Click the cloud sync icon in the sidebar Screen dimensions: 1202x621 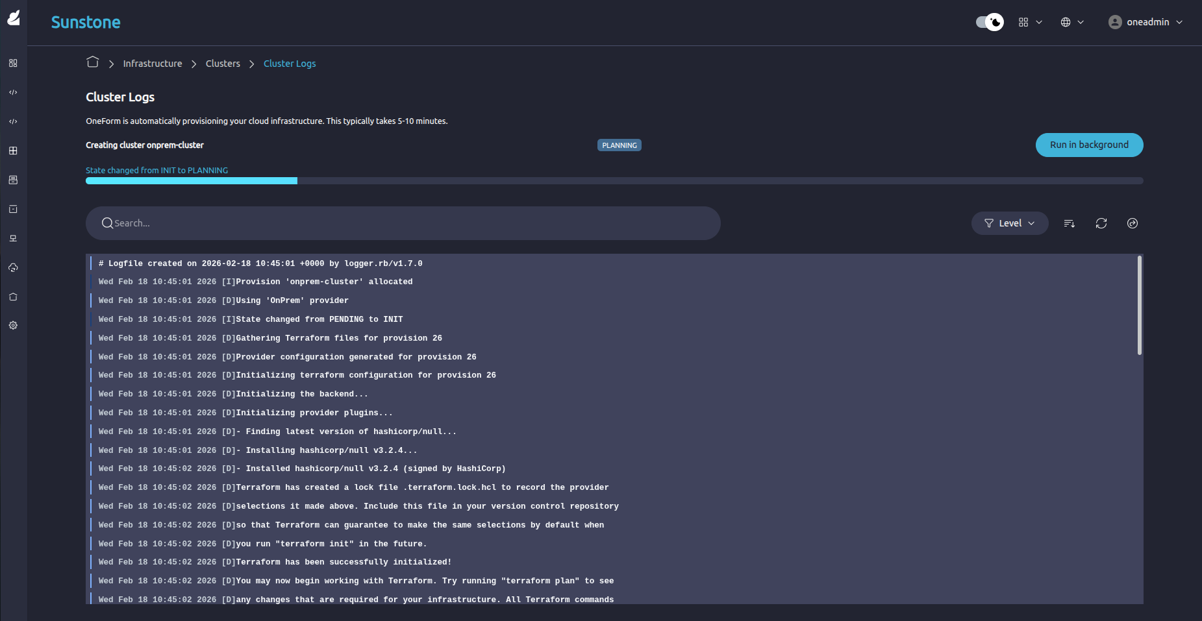pos(13,267)
